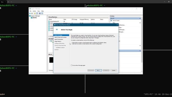
Task: Enable 'Do not show this page again' checkbox
Action: coord(71,65)
